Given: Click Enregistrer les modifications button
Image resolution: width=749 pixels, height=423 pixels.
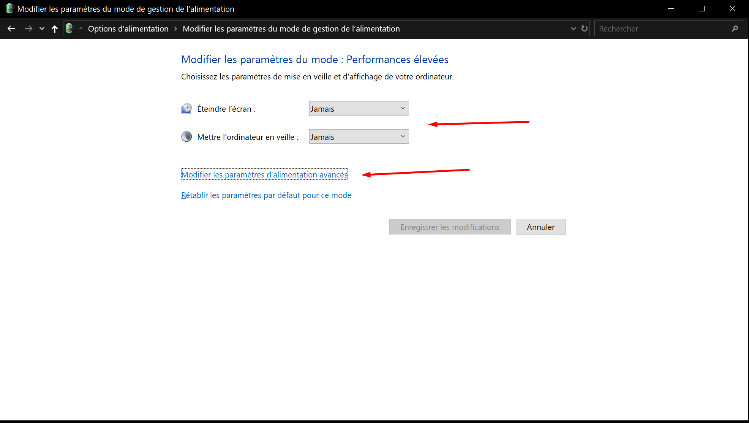Looking at the screenshot, I should click(450, 227).
